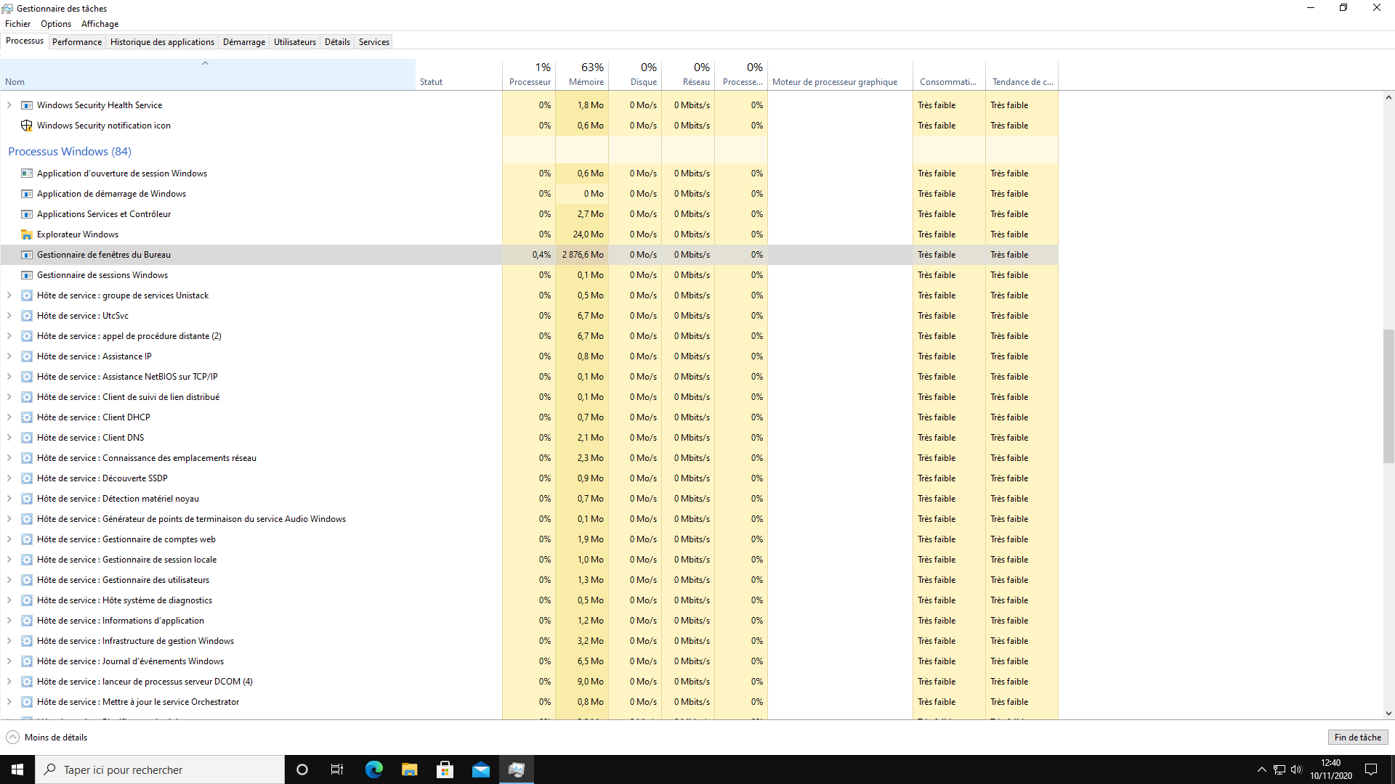Open the notification center icon

[1371, 769]
